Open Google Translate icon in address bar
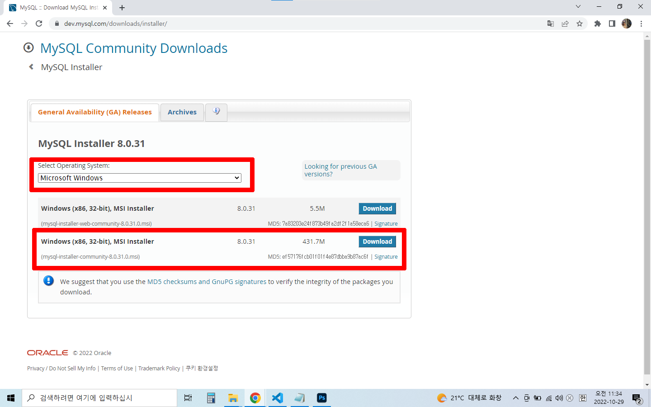This screenshot has height=407, width=651. click(551, 24)
